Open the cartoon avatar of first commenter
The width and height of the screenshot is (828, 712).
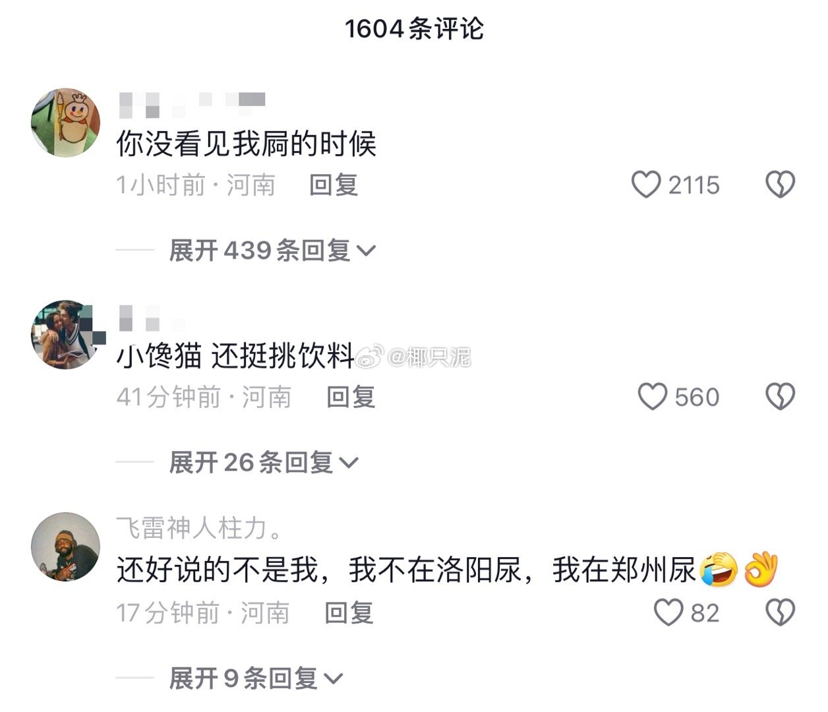(x=66, y=122)
